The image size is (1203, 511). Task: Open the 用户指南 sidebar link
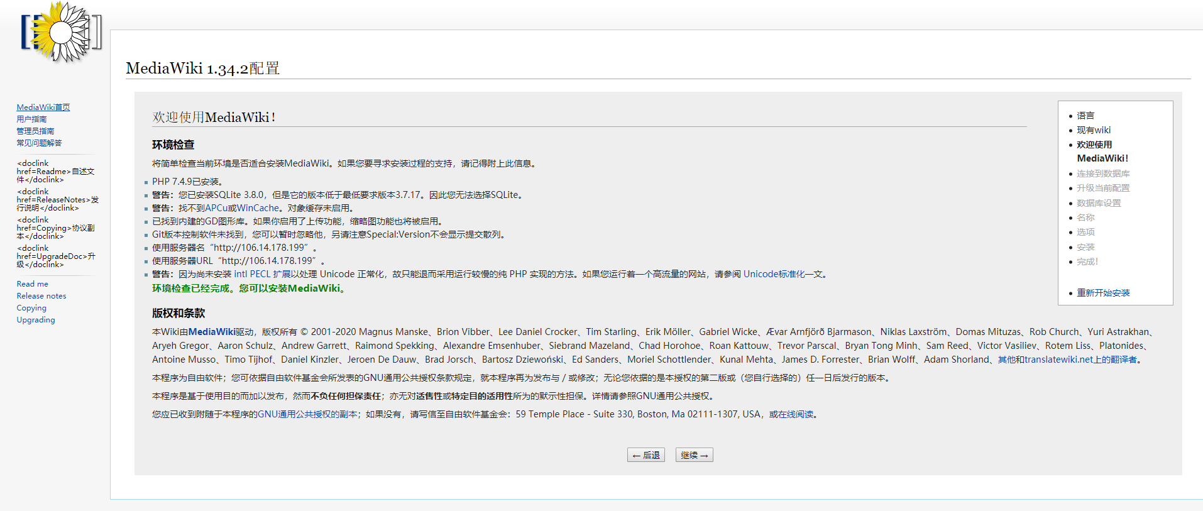point(31,119)
